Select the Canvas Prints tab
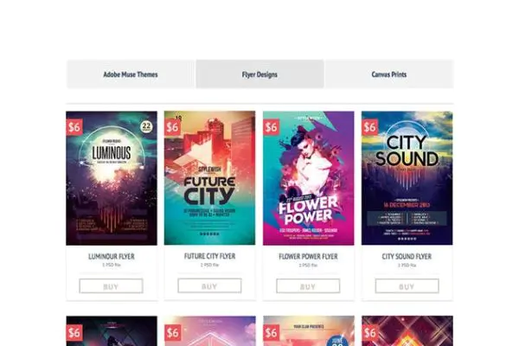This screenshot has width=519, height=346. (x=389, y=74)
